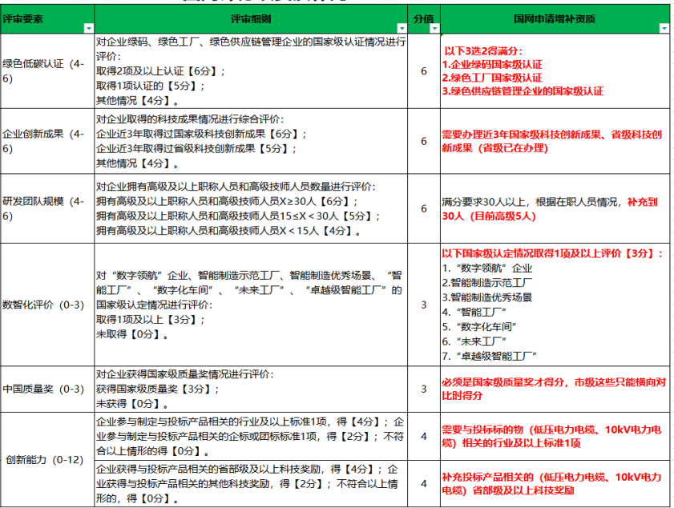This screenshot has height=508, width=674.
Task: Click the score cell for 中国质量奖 row
Action: pos(424,389)
